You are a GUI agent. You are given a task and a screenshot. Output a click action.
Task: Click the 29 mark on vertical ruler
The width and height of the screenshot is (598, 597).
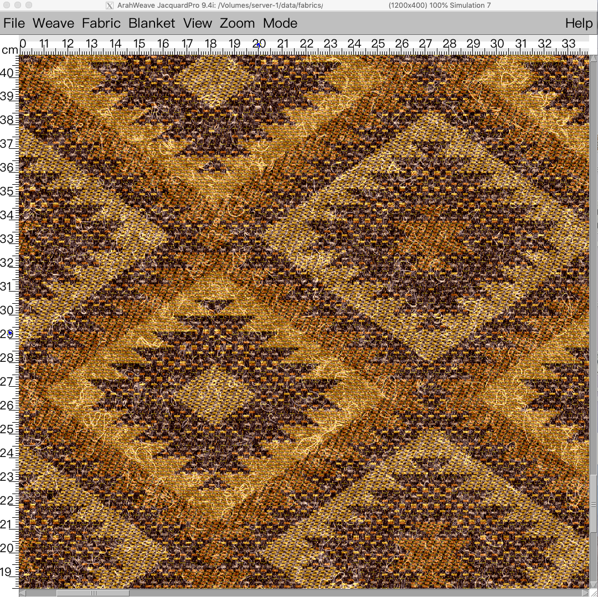pos(7,334)
